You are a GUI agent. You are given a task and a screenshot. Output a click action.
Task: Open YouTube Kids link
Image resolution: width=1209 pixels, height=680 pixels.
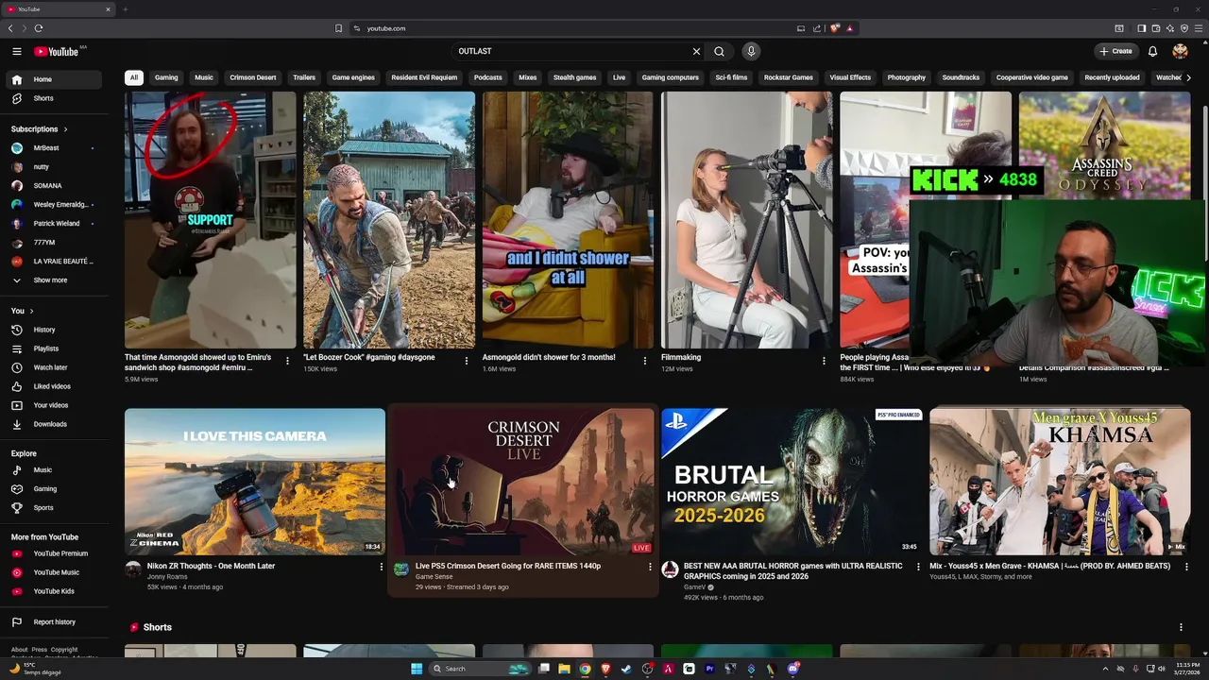[56, 591]
